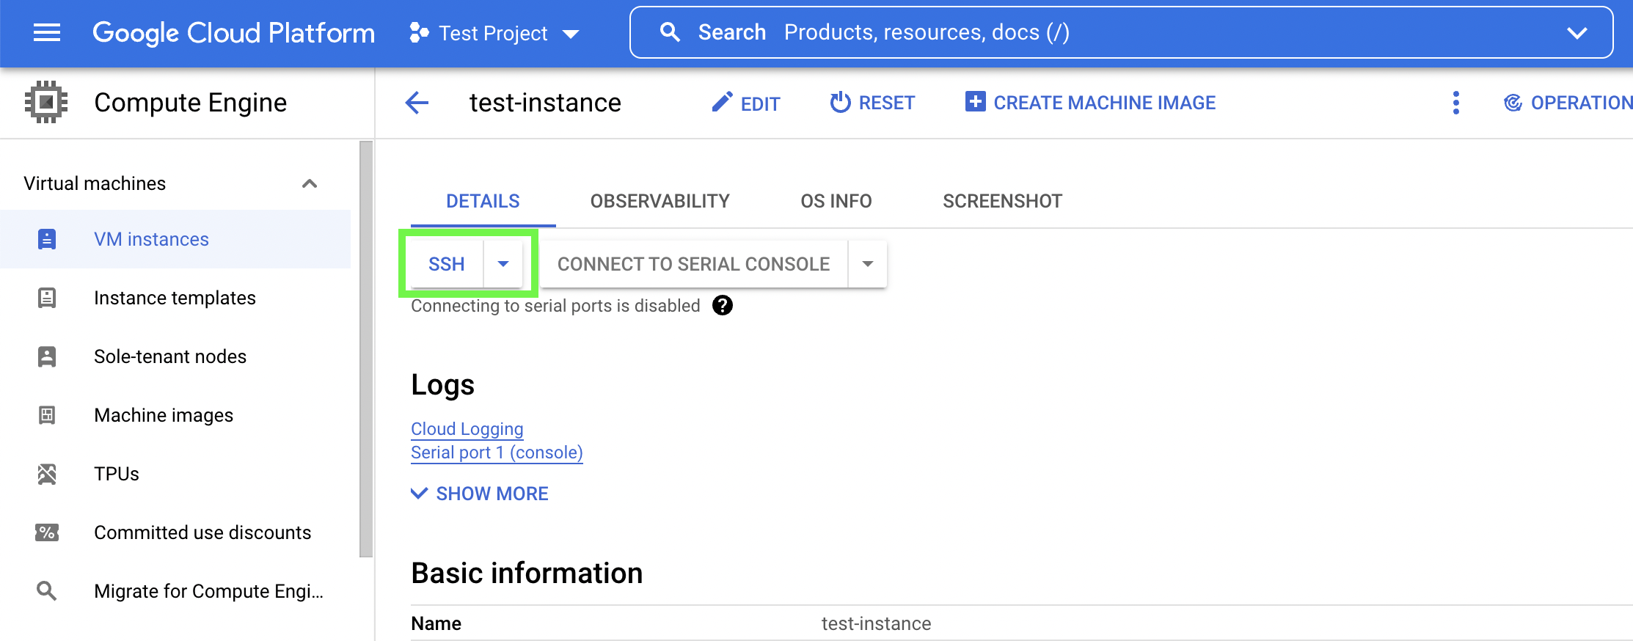Viewport: 1633px width, 641px height.
Task: Select the test-instance Name value
Action: (x=876, y=623)
